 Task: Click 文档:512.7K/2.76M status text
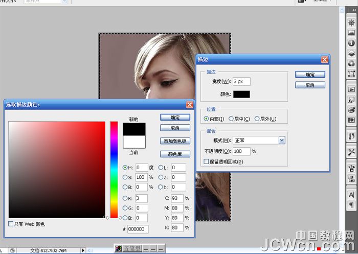point(49,250)
